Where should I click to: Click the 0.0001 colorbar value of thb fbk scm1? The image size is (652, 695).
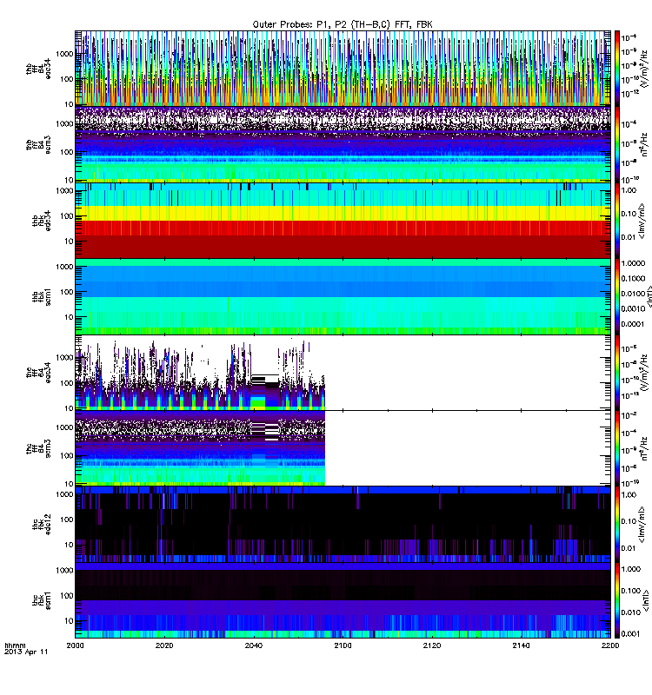click(633, 324)
